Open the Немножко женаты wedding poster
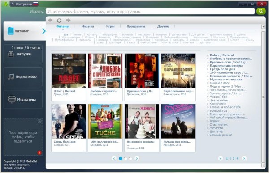Image resolution: width=269 pixels, height=173 pixels. point(142,121)
